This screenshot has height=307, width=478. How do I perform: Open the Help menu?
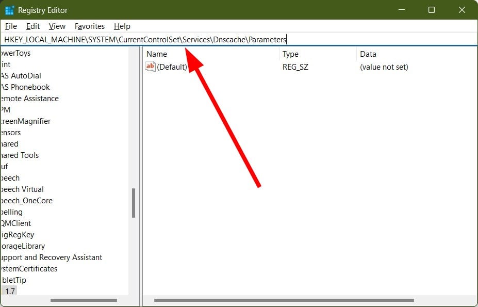[122, 26]
